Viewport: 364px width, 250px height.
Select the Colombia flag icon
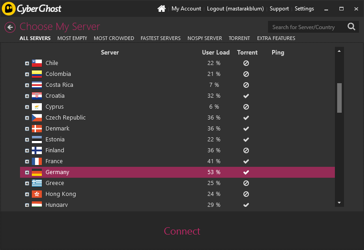(x=37, y=74)
